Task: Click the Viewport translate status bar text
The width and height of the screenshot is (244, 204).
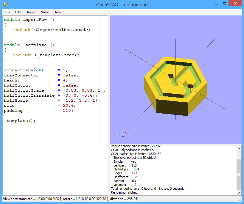Action: (x=70, y=199)
